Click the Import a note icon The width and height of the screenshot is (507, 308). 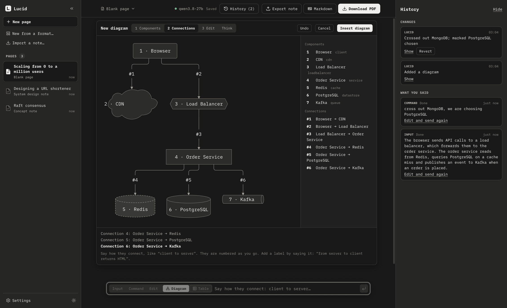coord(8,43)
